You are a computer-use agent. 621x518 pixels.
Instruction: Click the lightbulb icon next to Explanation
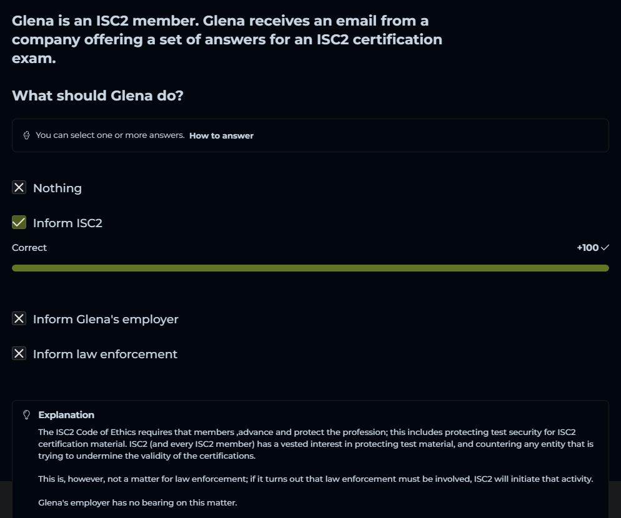27,415
